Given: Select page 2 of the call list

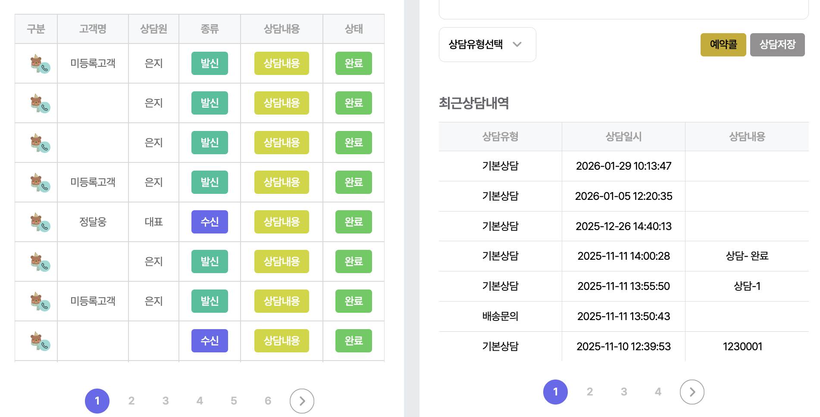Looking at the screenshot, I should tap(131, 401).
